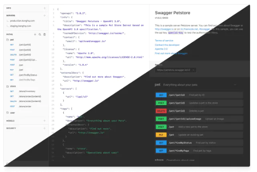Select the /pet/findByStatus GET path in sidebar
257x172 pixels.
tap(24, 75)
